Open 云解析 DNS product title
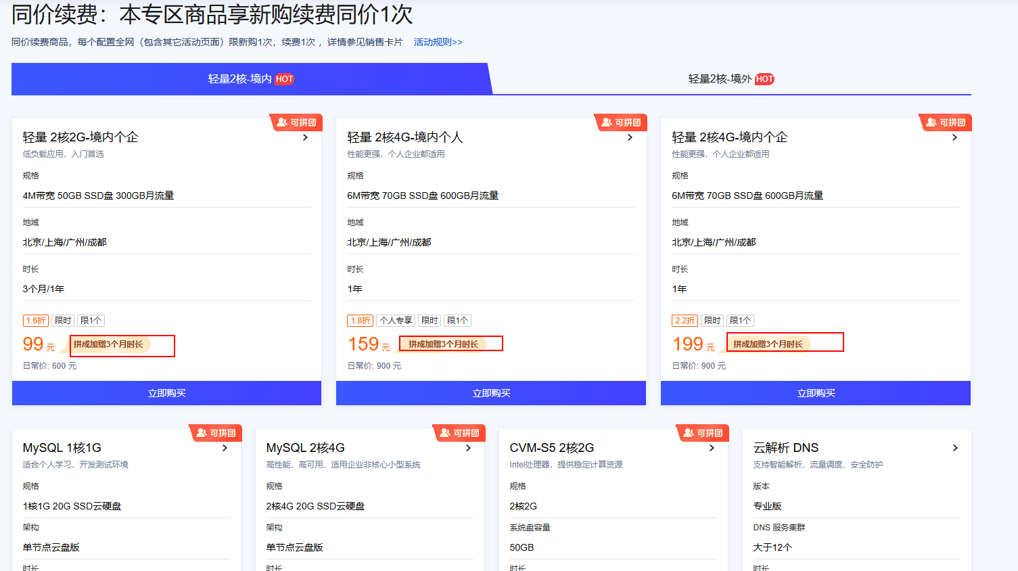The image size is (1018, 571). pyautogui.click(x=786, y=448)
